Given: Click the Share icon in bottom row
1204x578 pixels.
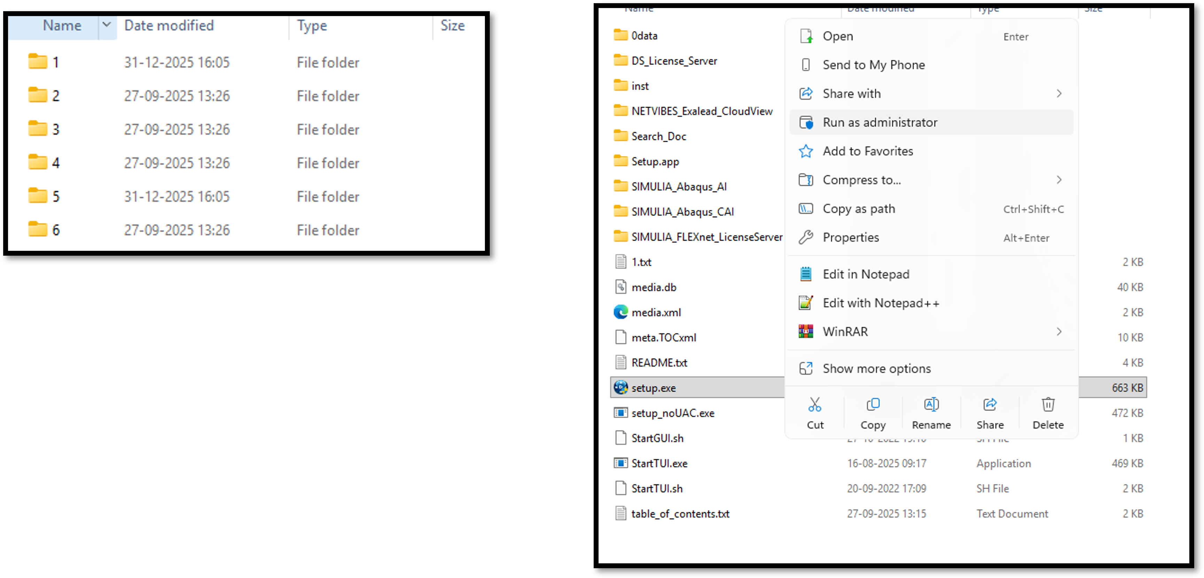Looking at the screenshot, I should click(989, 404).
